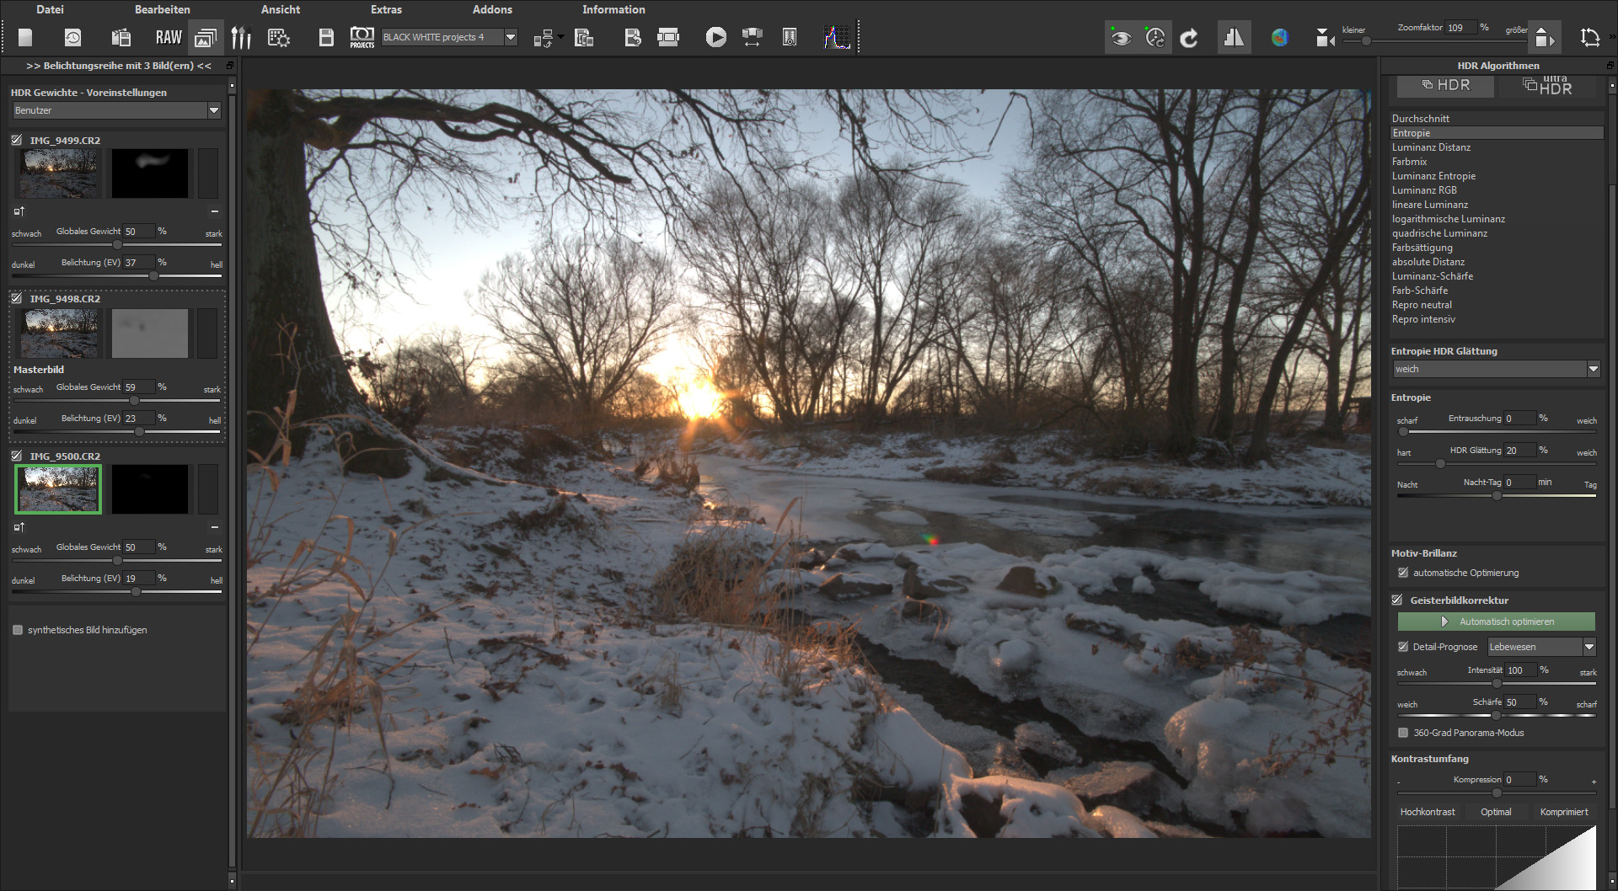1618x891 pixels.
Task: Click the RAW module icon
Action: tap(169, 37)
